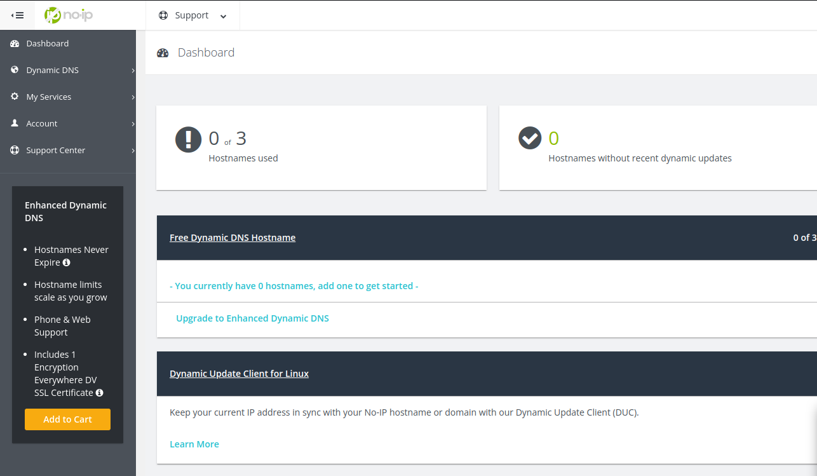Click 'Hostname limits scale as you grow' text
Viewport: 817px width, 476px height.
coord(71,291)
